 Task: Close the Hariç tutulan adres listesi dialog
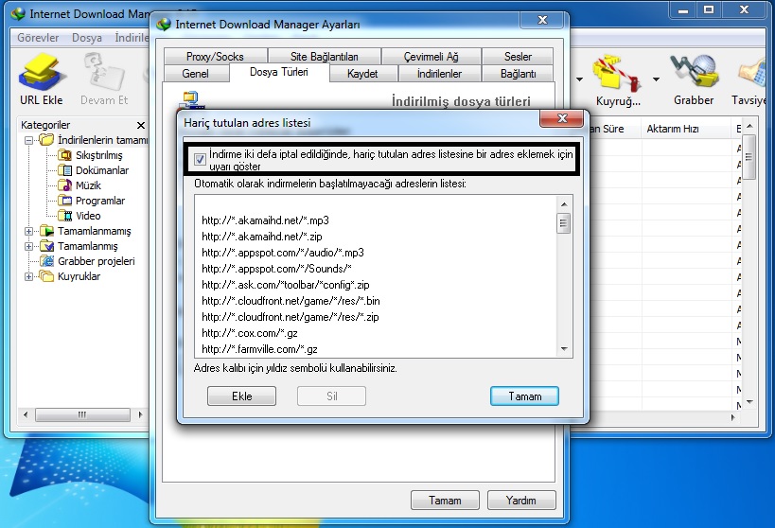click(x=562, y=118)
